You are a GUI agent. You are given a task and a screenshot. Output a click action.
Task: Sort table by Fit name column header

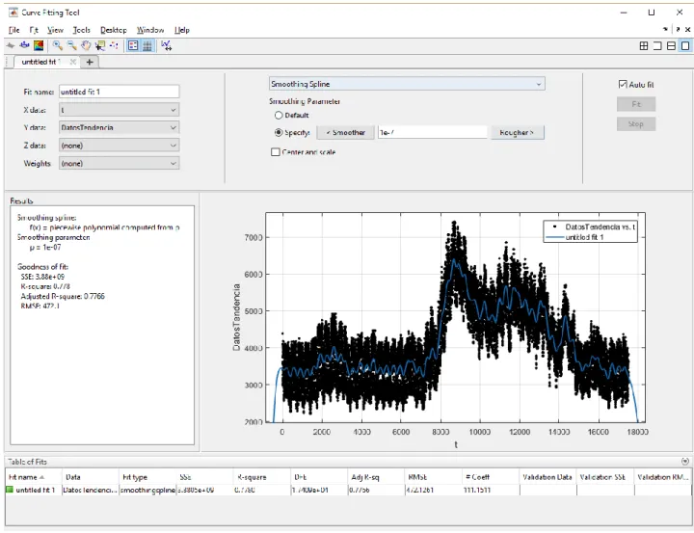(x=34, y=477)
